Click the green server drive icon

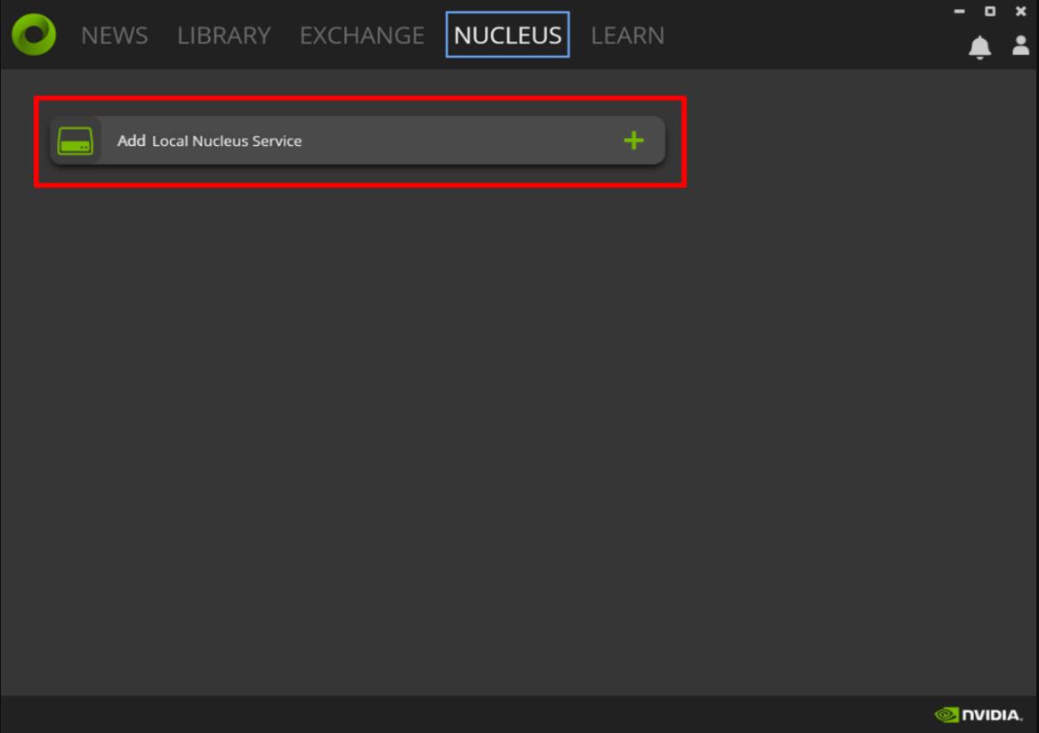coord(75,141)
